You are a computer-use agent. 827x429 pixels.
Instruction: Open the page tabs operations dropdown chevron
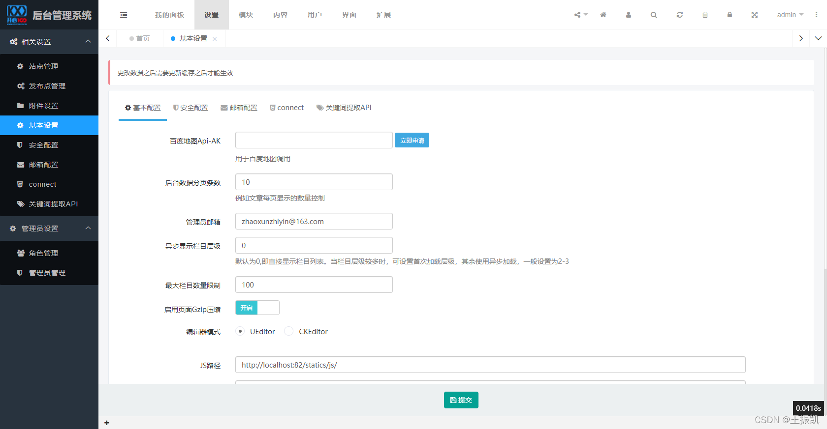click(x=818, y=38)
